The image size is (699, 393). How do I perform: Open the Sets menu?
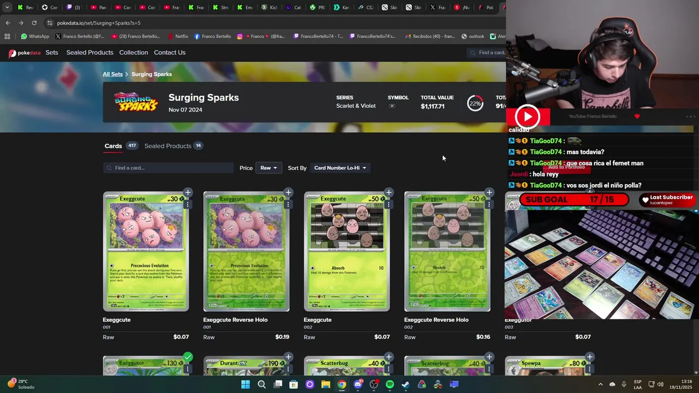click(52, 52)
